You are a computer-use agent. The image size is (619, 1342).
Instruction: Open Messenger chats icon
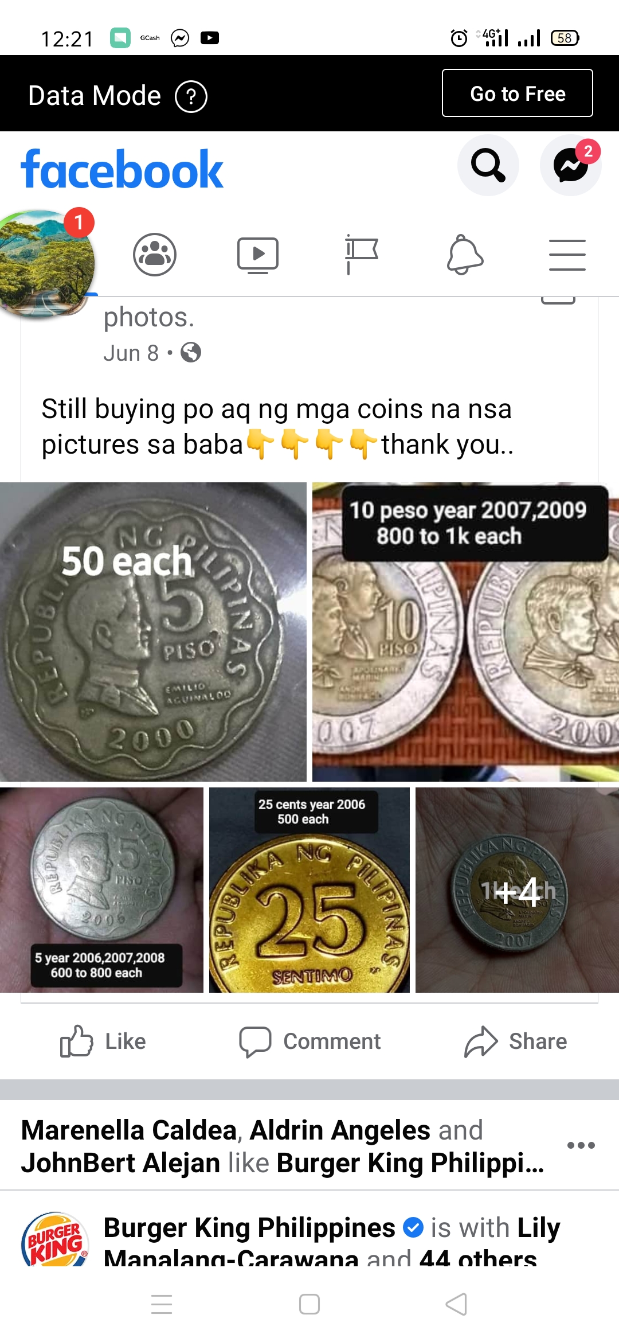pos(571,165)
